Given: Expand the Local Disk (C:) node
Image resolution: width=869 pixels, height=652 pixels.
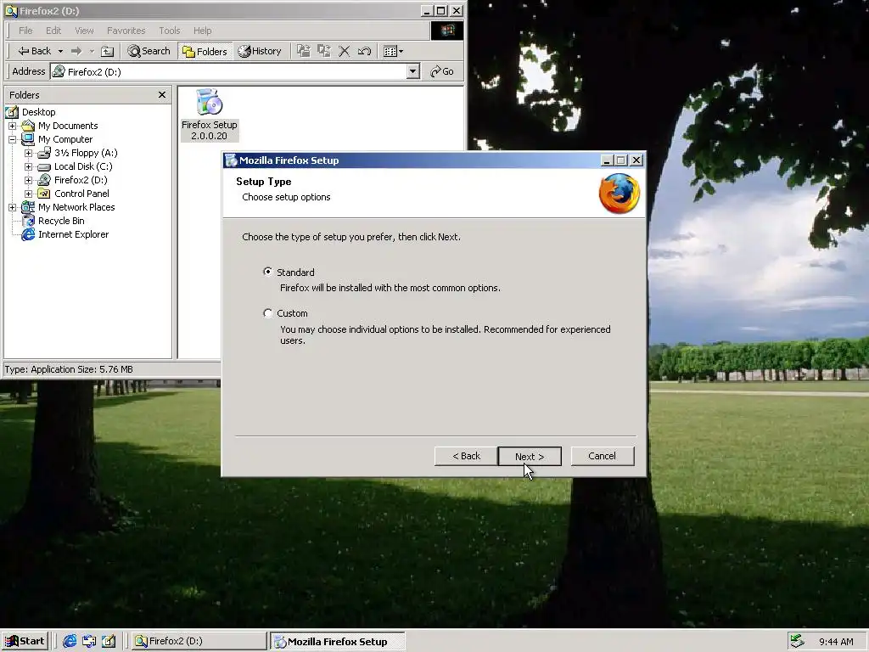Looking at the screenshot, I should click(x=28, y=166).
